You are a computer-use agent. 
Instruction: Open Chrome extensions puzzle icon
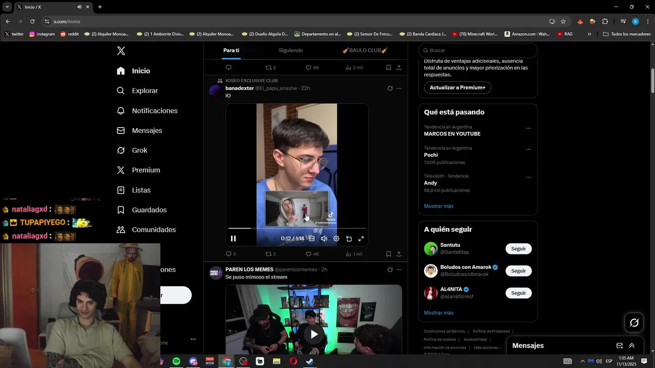coord(605,21)
